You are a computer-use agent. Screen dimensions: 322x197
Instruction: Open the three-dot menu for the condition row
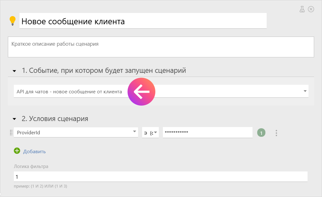point(276,133)
